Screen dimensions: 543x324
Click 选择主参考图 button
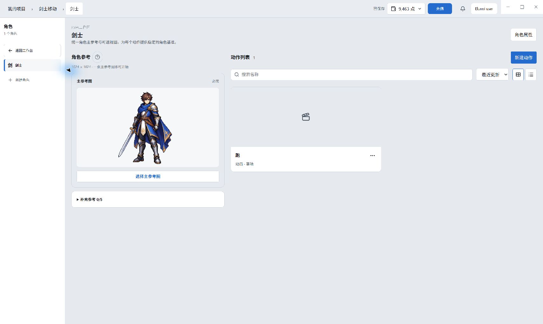[x=148, y=176]
